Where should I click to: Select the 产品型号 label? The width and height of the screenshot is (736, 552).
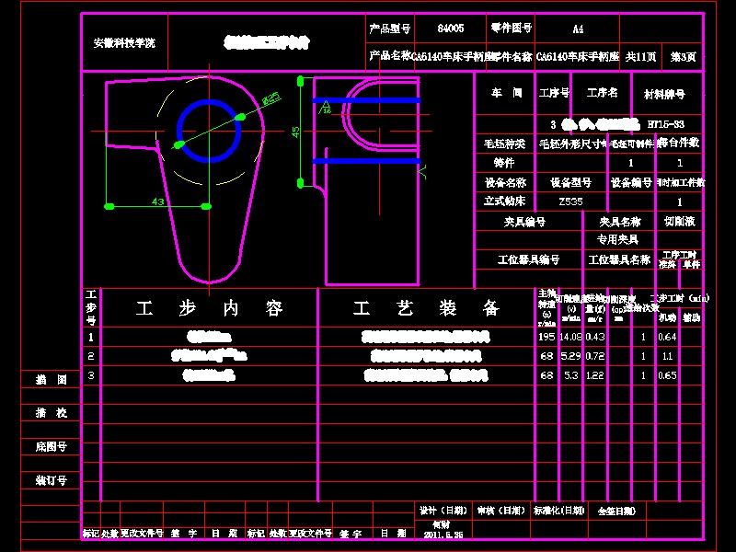coord(389,29)
